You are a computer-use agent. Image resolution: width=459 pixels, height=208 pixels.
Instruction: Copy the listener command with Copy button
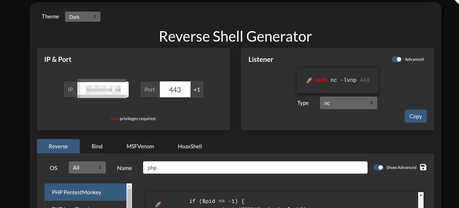click(416, 116)
